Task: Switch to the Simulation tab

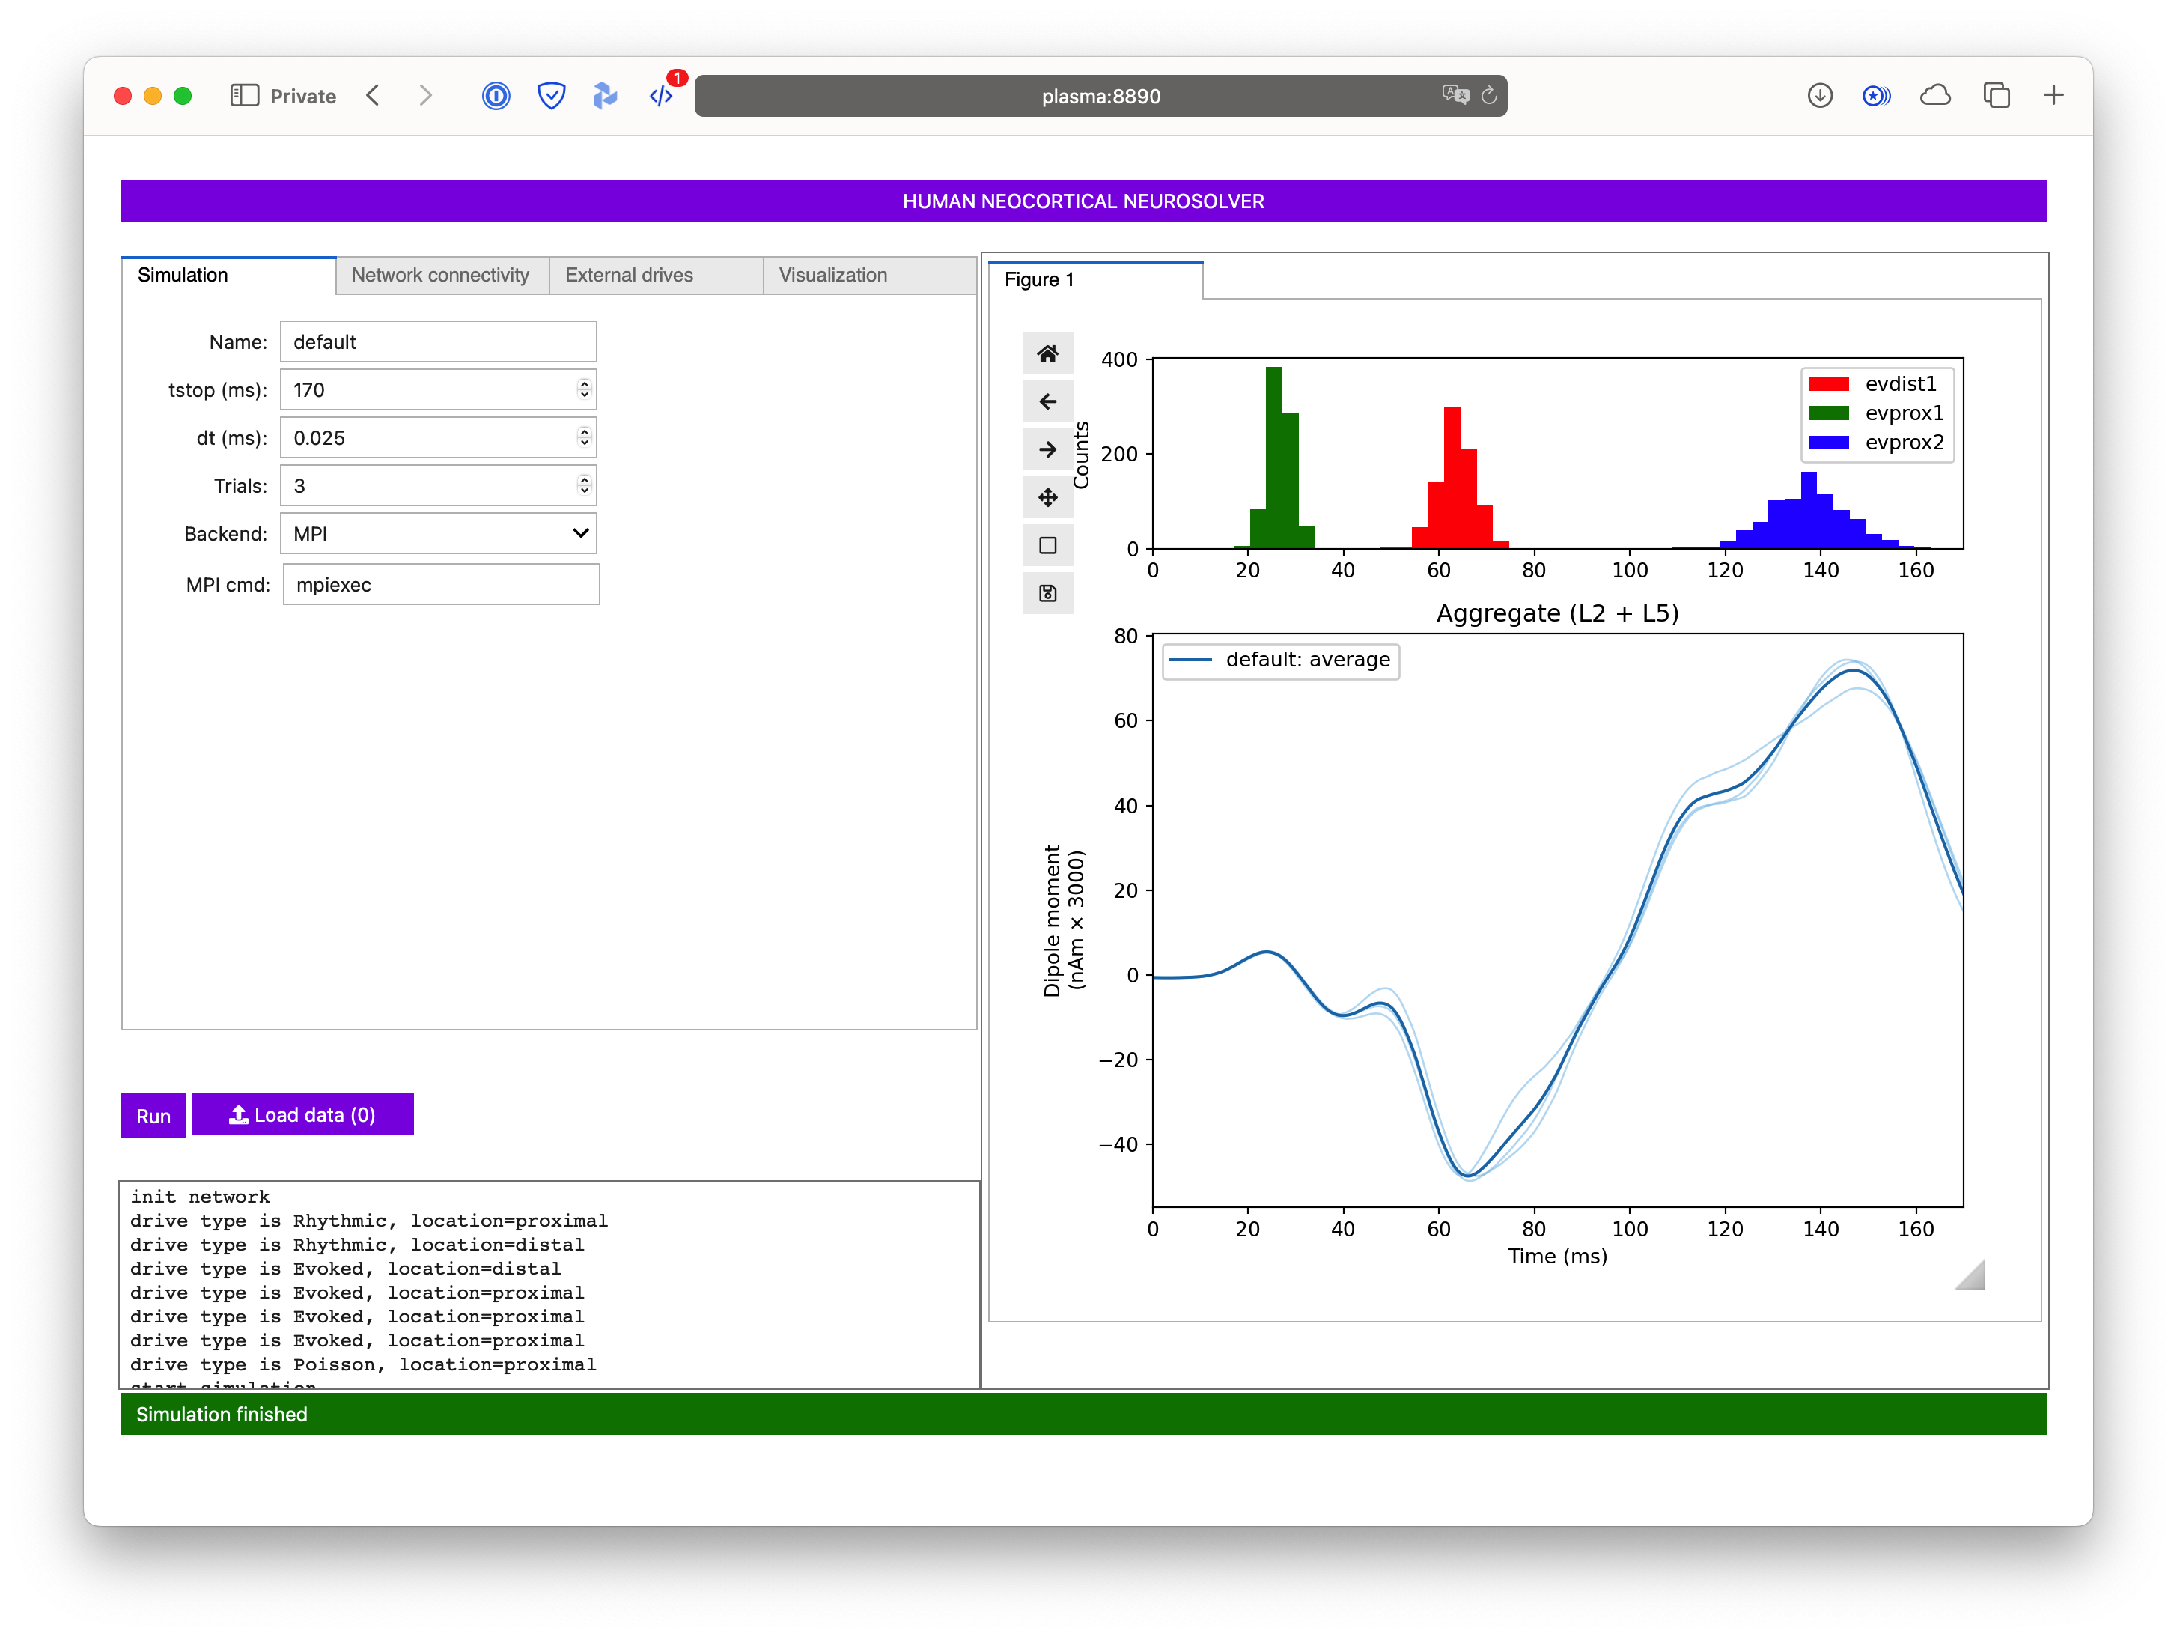Action: pos(228,276)
